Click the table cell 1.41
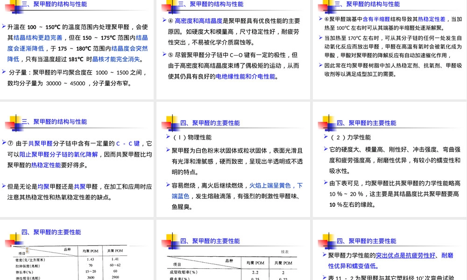The width and height of the screenshot is (467, 280). coord(115,259)
